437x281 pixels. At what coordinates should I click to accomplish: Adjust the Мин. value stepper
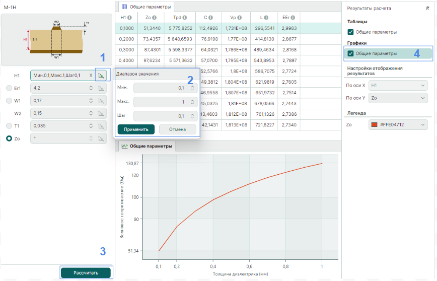click(192, 88)
